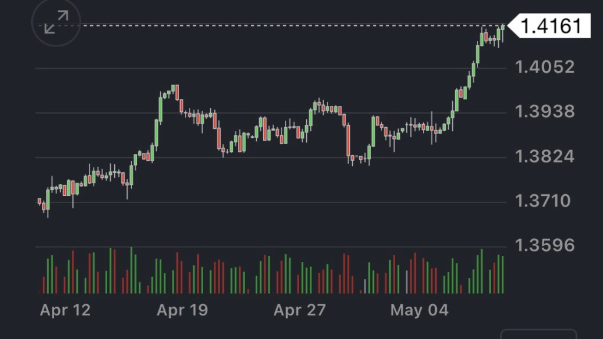
Task: Select the 1.3824 price level label
Action: [545, 157]
